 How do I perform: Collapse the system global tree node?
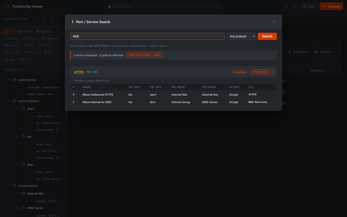pyautogui.click(x=9, y=79)
